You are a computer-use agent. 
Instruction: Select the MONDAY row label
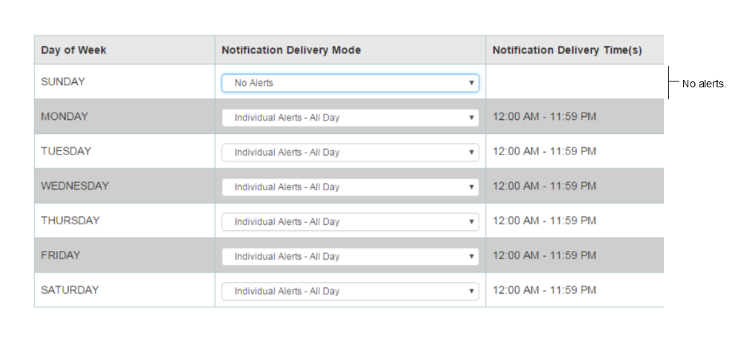[64, 116]
